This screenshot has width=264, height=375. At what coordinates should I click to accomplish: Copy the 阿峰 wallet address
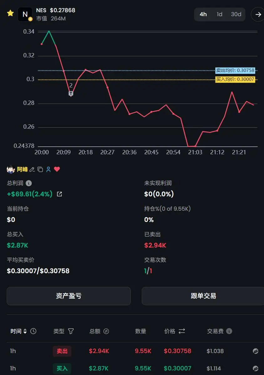[x=40, y=169]
